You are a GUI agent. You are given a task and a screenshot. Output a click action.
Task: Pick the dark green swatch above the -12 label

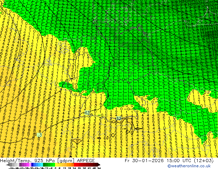coord(44,165)
